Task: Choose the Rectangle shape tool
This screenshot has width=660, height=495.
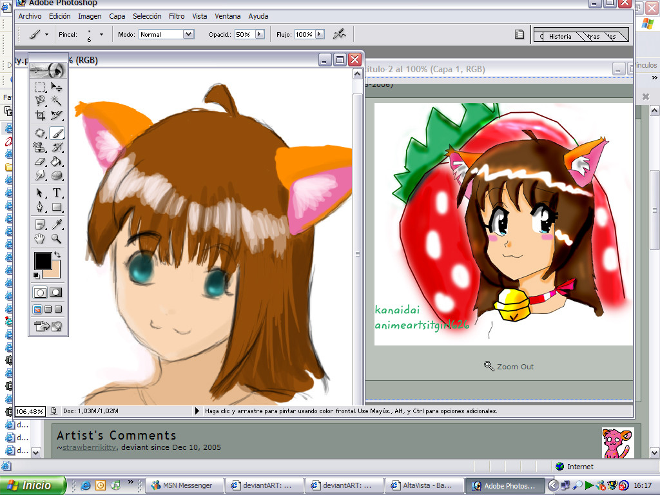Action: (57, 207)
